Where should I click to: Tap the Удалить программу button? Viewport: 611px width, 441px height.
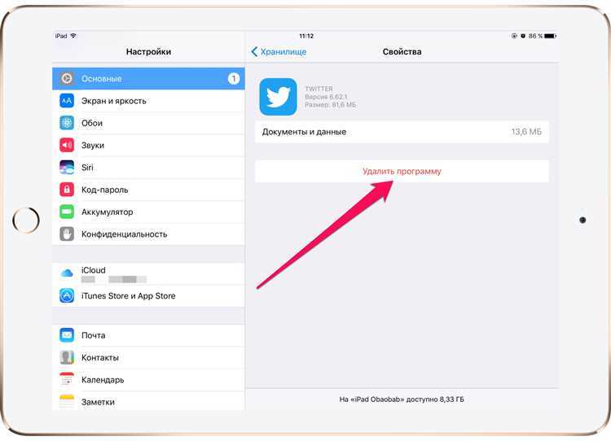pyautogui.click(x=402, y=171)
